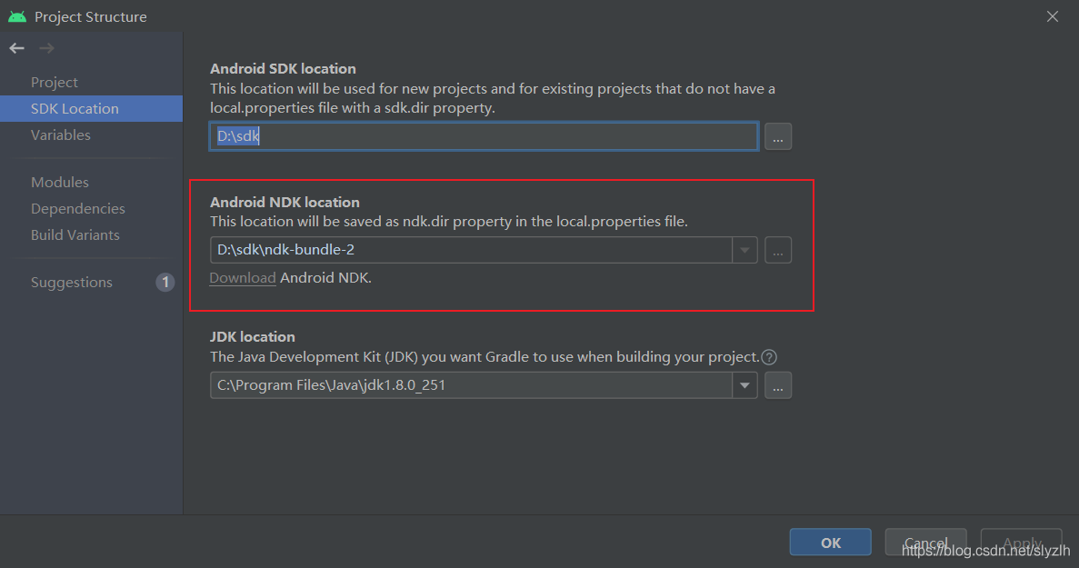This screenshot has width=1079, height=568.
Task: Click the forward arrow navigation icon
Action: point(46,48)
